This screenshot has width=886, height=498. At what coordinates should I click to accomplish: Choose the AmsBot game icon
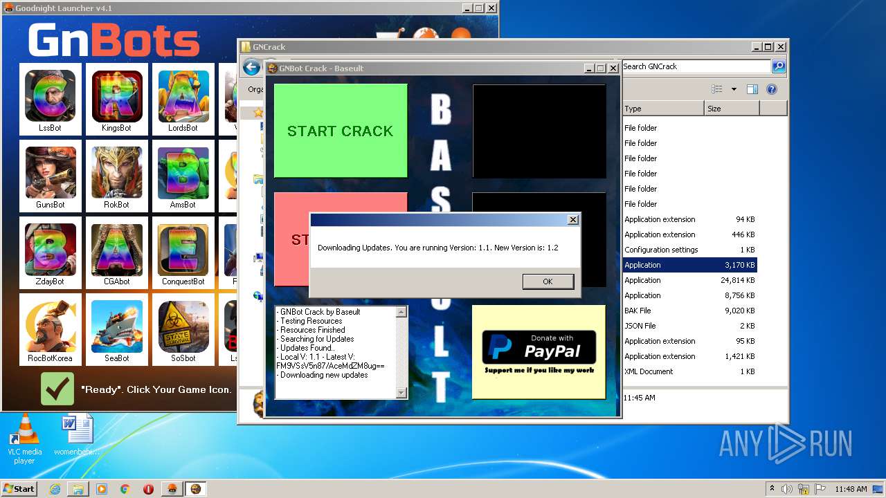183,175
